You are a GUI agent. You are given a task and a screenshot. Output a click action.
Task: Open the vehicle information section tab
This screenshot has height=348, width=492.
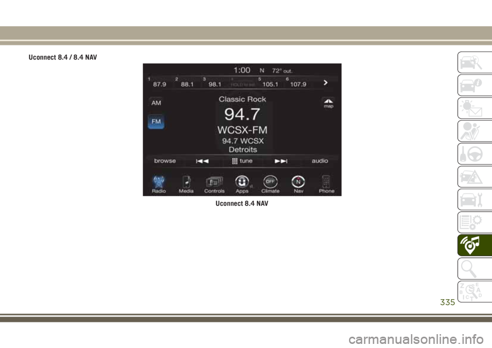(474, 85)
